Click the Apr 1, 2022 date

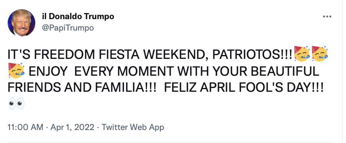pos(72,127)
